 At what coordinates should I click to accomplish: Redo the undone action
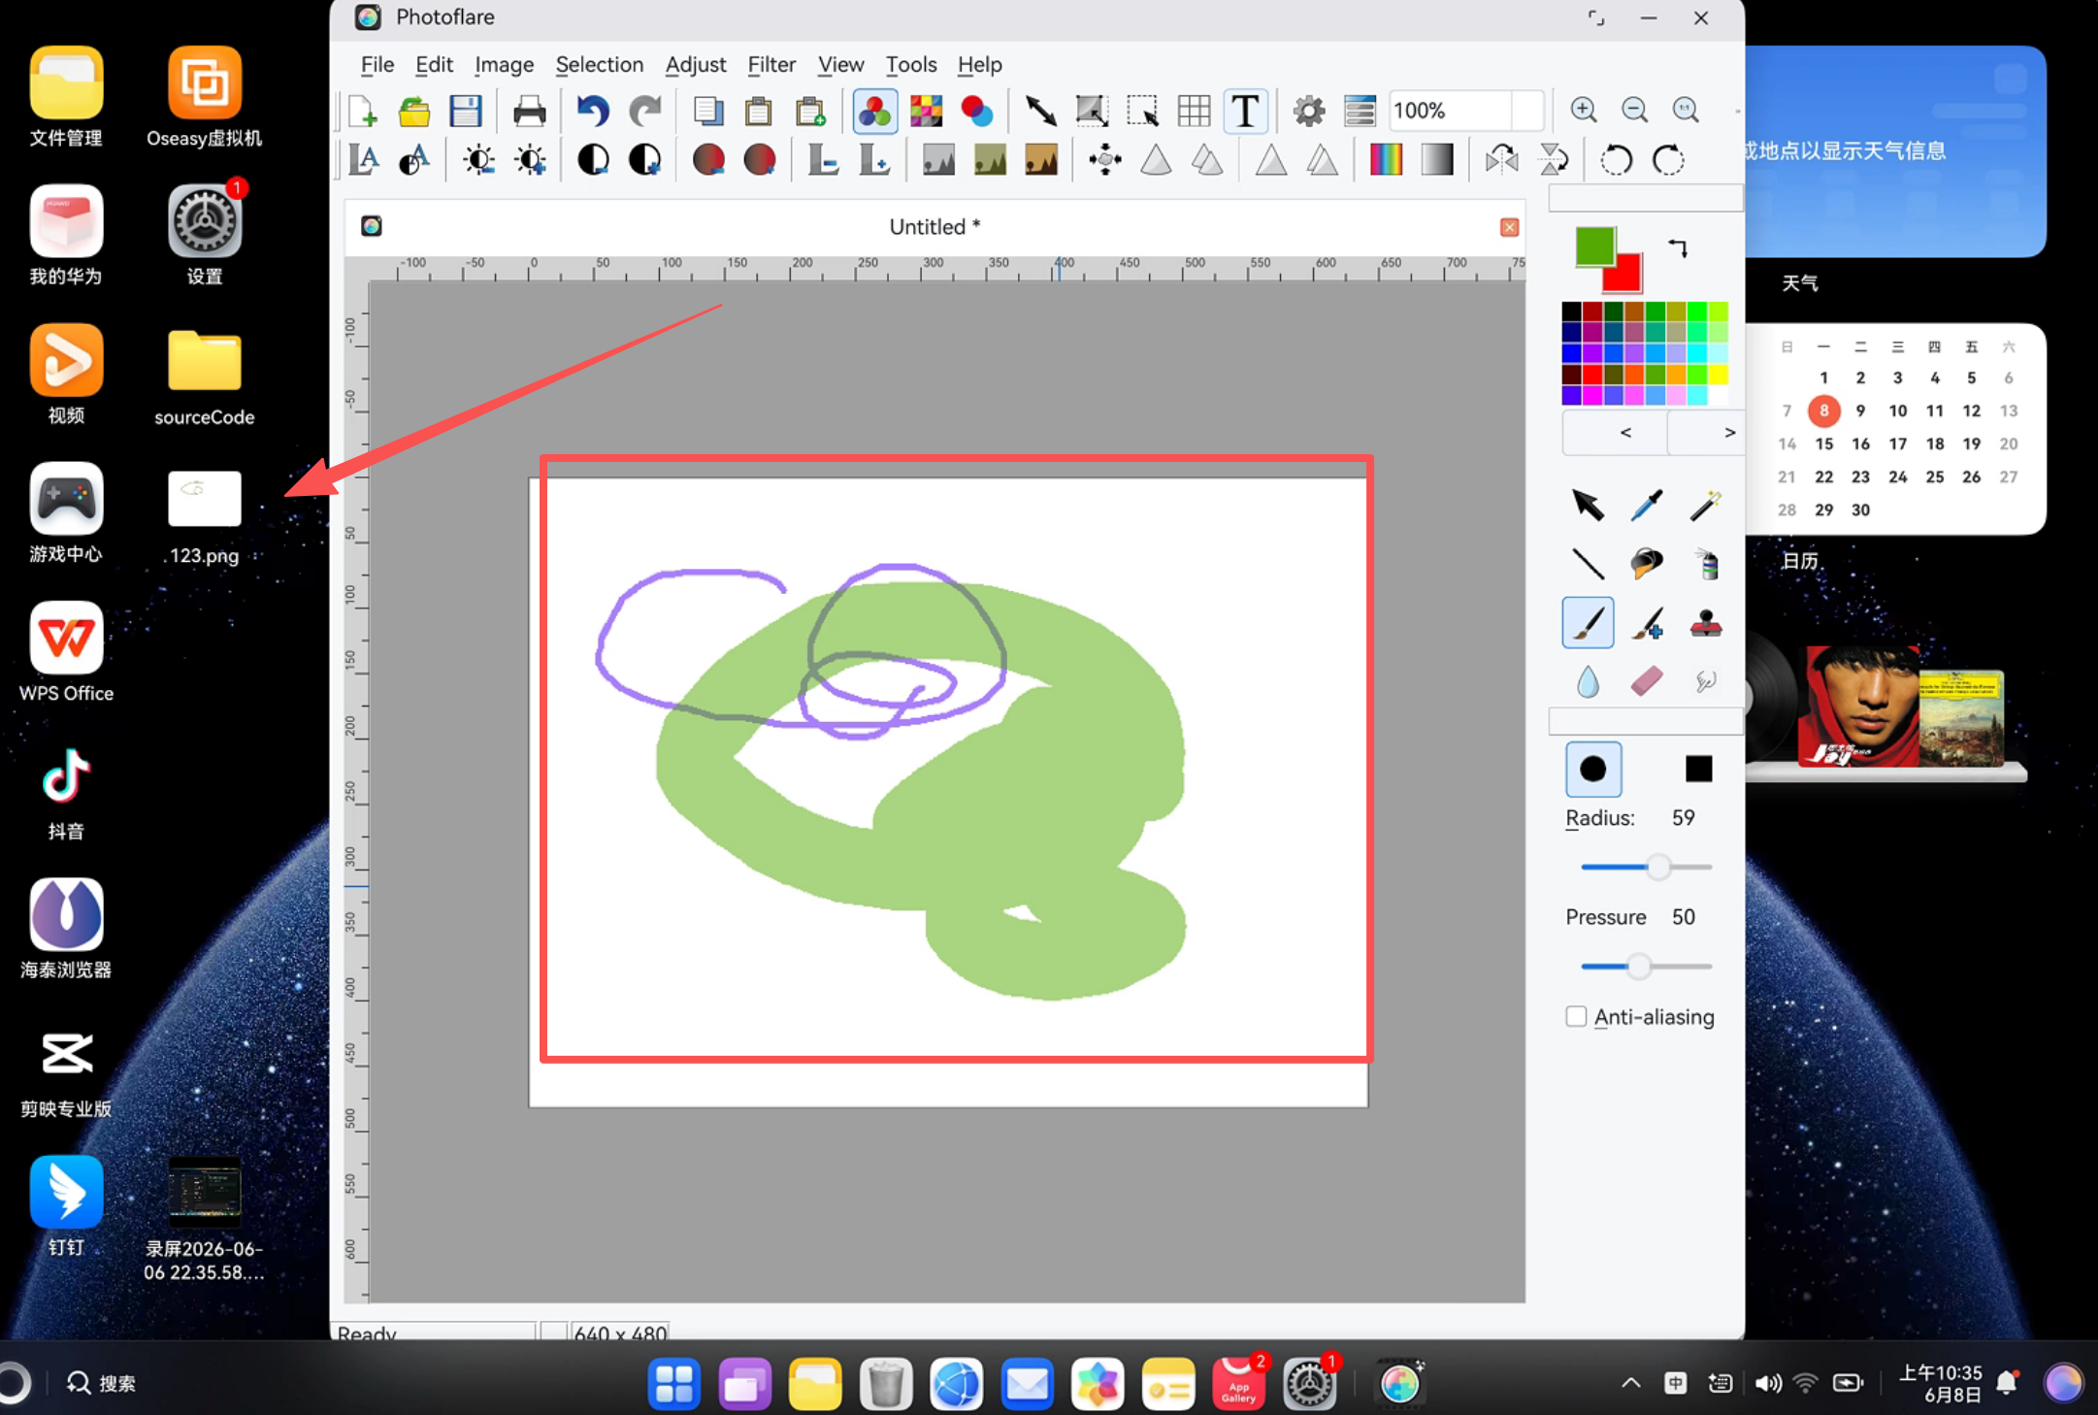click(645, 112)
